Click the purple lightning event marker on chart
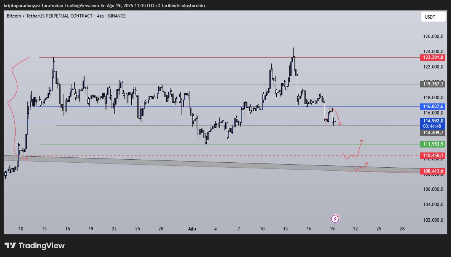 [335, 218]
